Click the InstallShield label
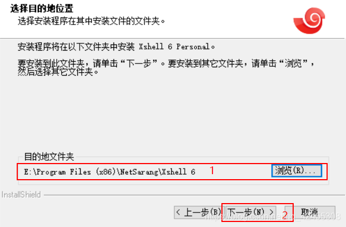346x227 pixels. coord(21,195)
